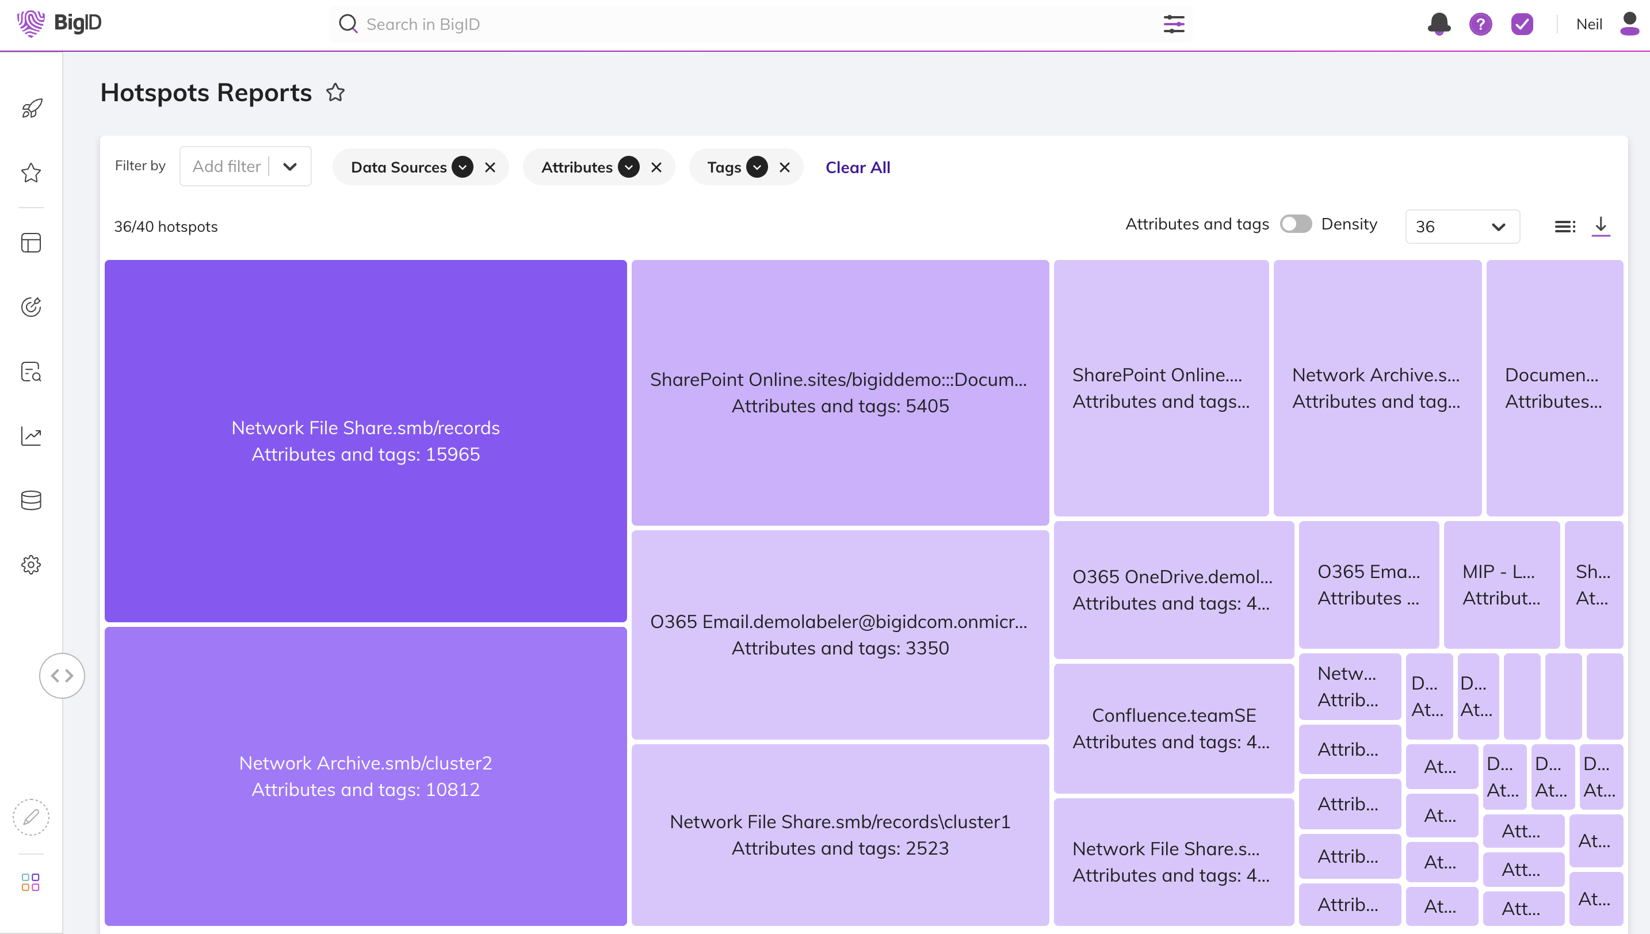
Task: Open the hotspot count 36 dropdown
Action: point(1462,227)
